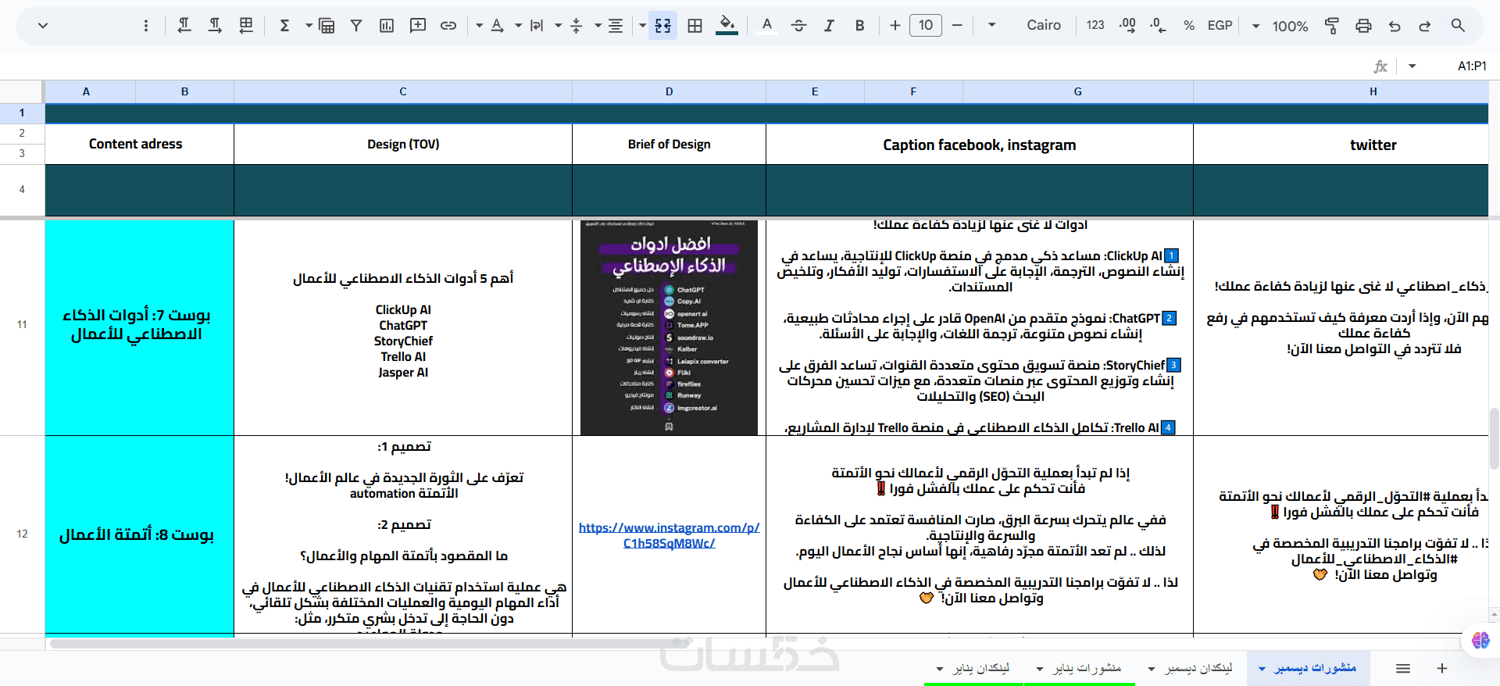Toggle the merge cells button

662,26
